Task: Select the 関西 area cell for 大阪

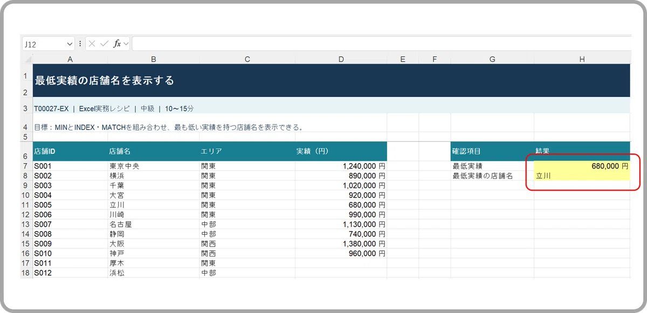Action: (x=247, y=244)
